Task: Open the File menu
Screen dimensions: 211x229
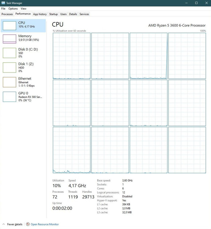Action: pyautogui.click(x=3, y=9)
